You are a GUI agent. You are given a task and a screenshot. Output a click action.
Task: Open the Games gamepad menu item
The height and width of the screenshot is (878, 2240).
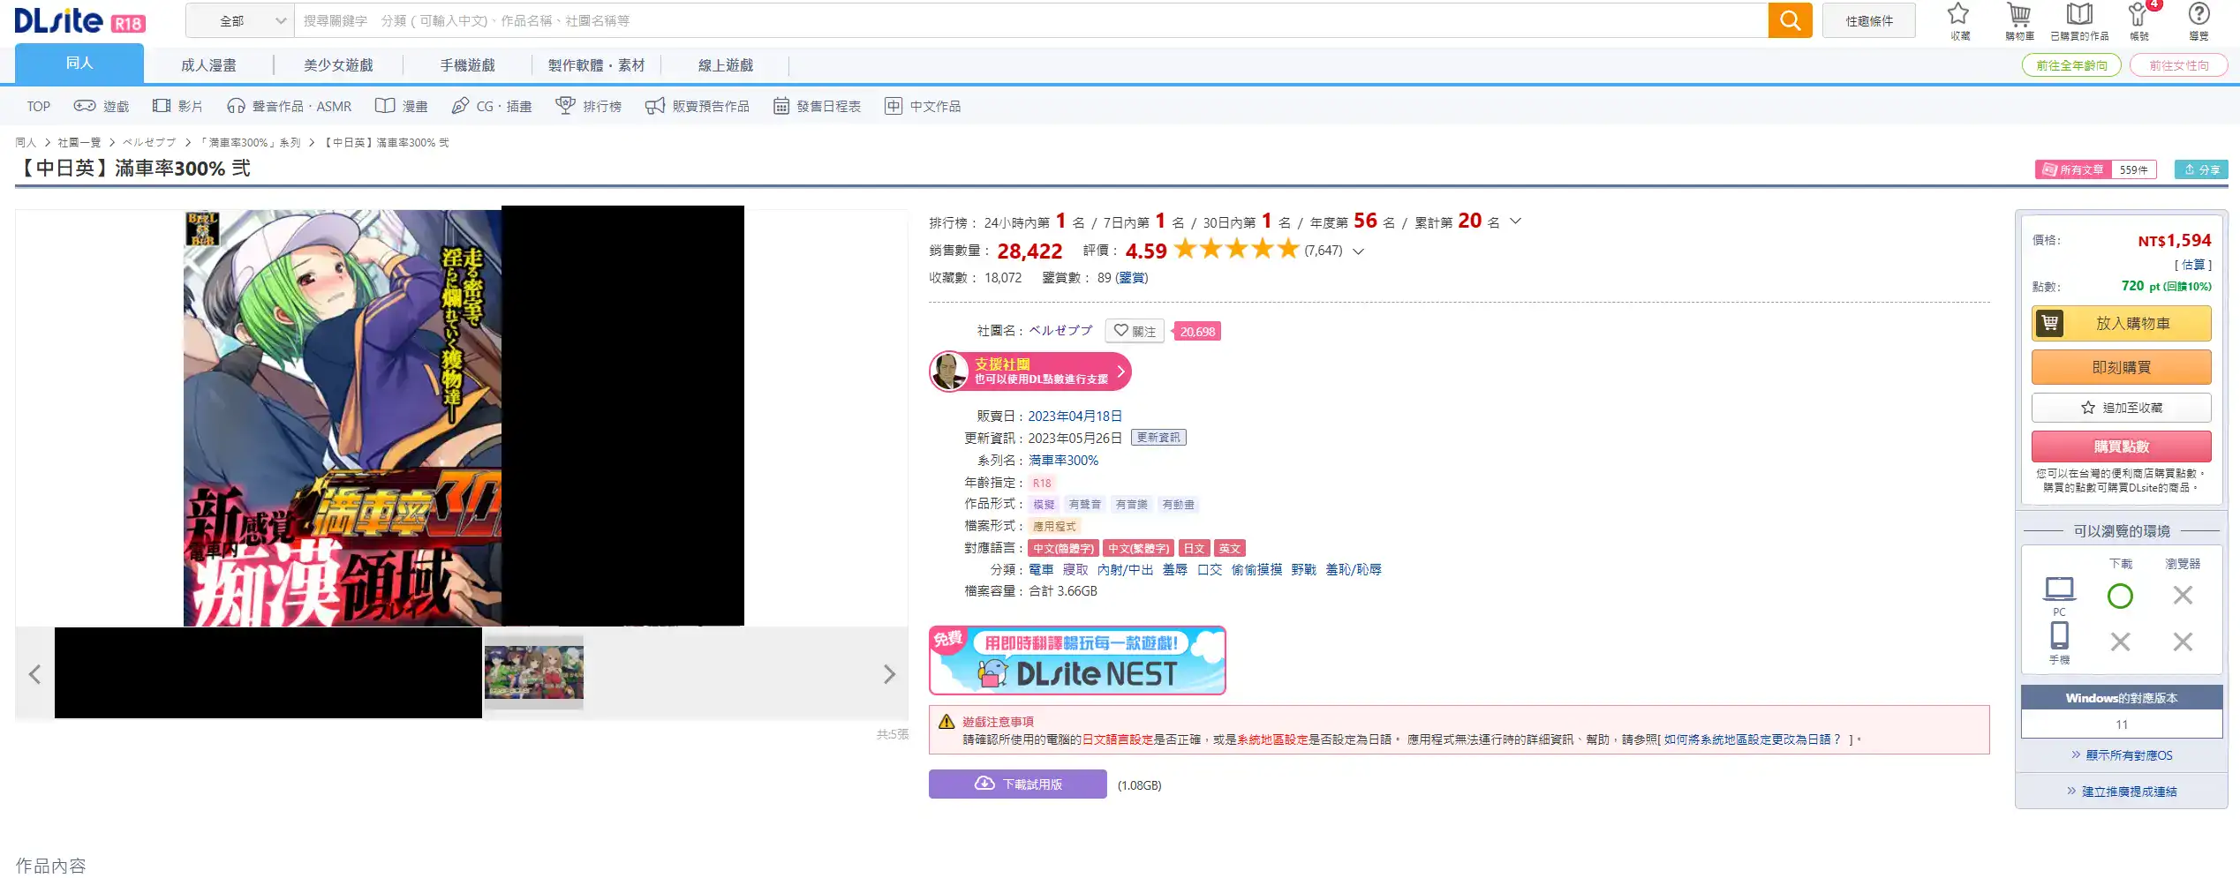pos(102,106)
